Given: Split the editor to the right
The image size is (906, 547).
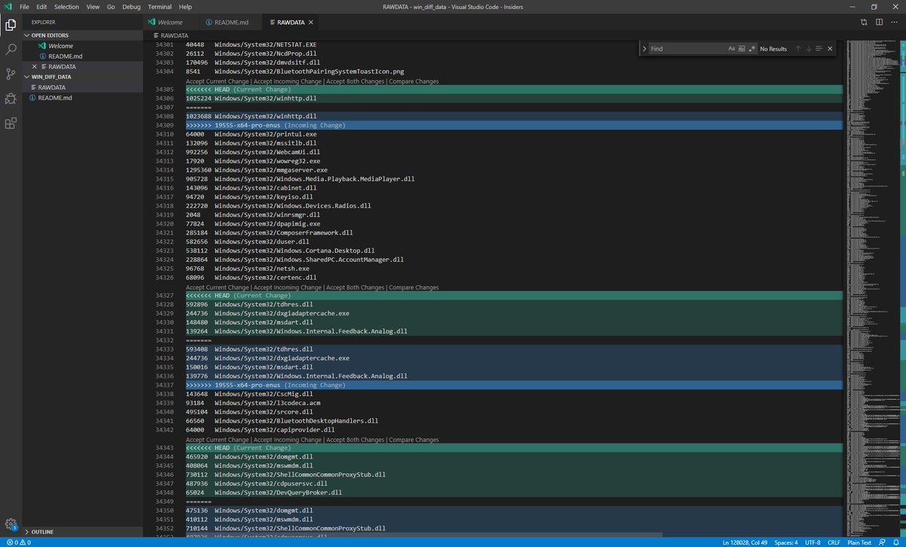Looking at the screenshot, I should (x=879, y=22).
